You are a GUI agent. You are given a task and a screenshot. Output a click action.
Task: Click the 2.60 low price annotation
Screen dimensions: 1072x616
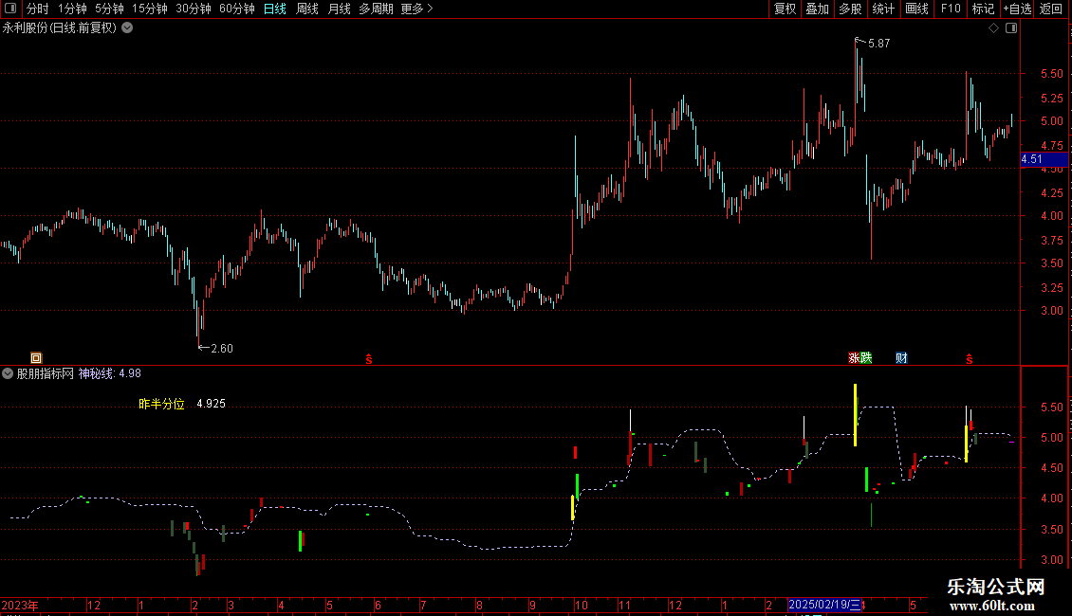point(221,349)
